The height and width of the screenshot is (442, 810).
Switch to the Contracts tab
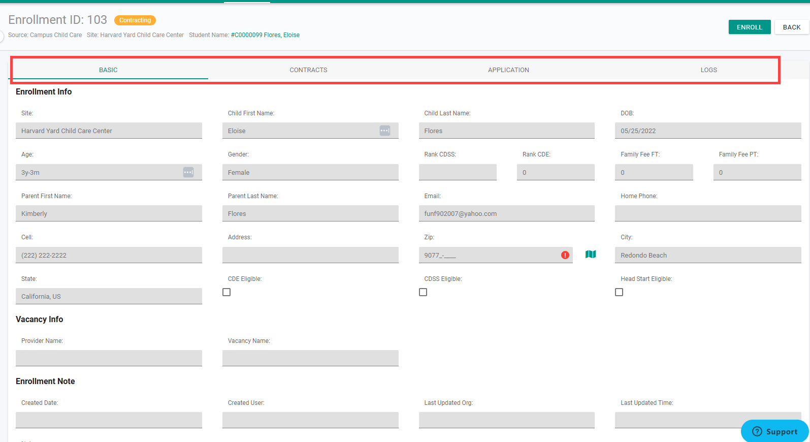coord(308,70)
